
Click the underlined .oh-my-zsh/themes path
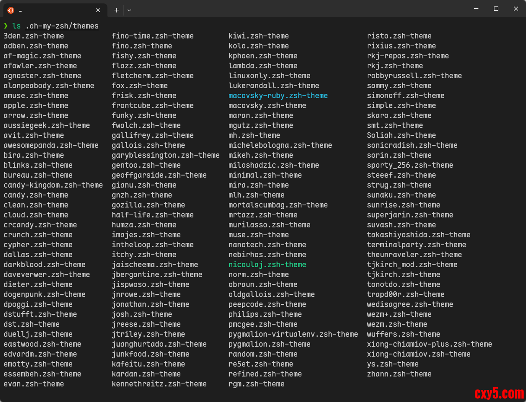62,26
